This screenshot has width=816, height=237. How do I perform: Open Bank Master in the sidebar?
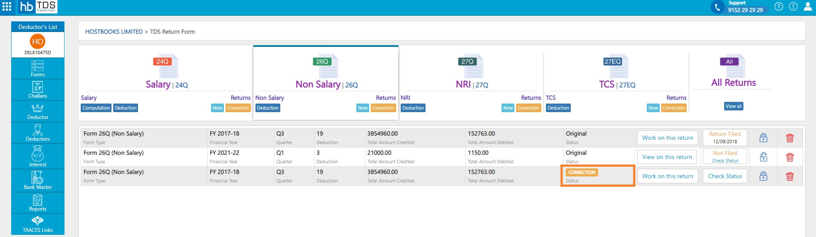(38, 181)
